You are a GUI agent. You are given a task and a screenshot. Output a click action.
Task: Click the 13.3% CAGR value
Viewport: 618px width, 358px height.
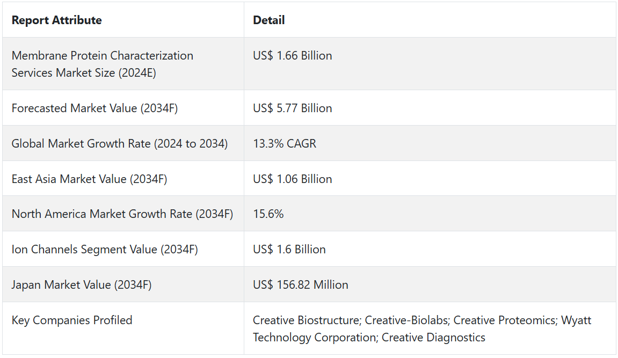pyautogui.click(x=285, y=144)
